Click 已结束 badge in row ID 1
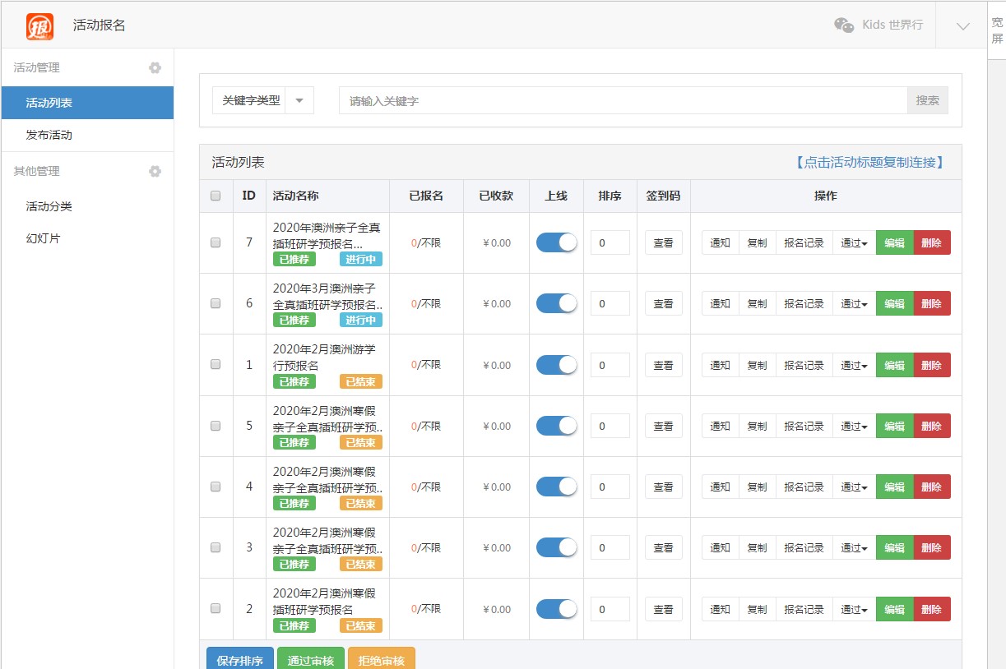Image resolution: width=1006 pixels, height=669 pixels. (x=361, y=381)
